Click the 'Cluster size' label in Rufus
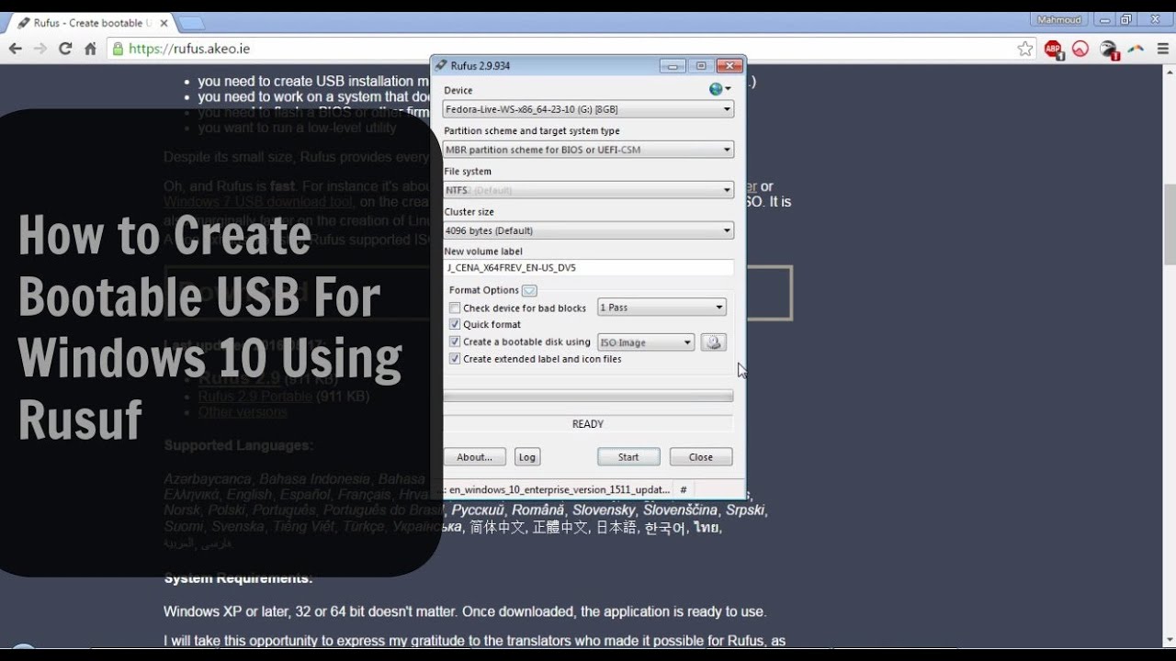The height and width of the screenshot is (661, 1176). 469,212
